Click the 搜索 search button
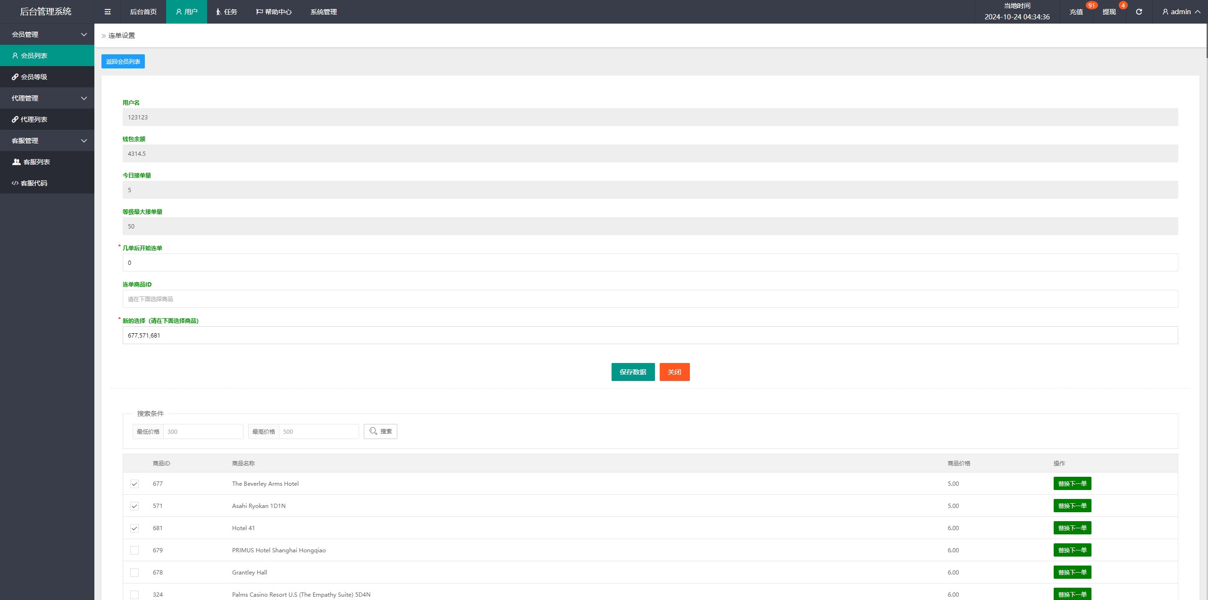 pyautogui.click(x=382, y=431)
